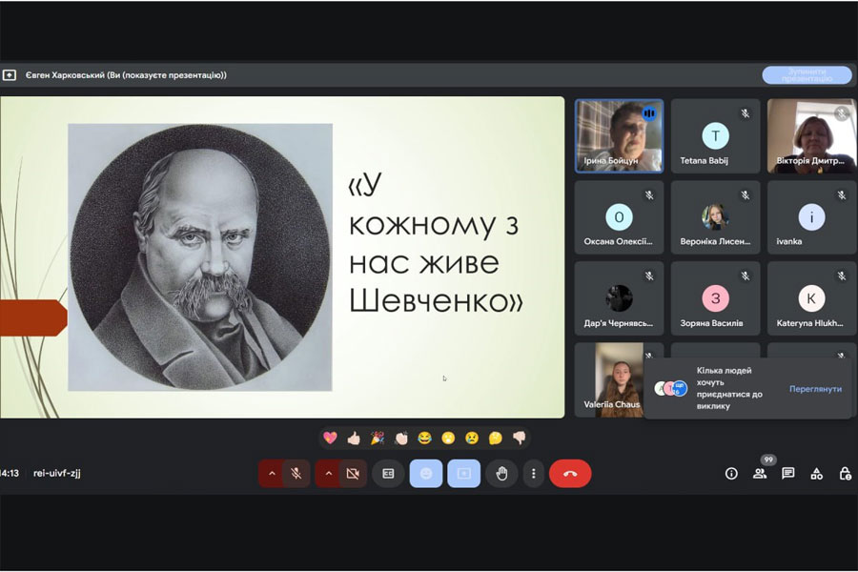Viewport: 858px width, 572px height.
Task: Click the participant count badge 99
Action: (x=768, y=460)
